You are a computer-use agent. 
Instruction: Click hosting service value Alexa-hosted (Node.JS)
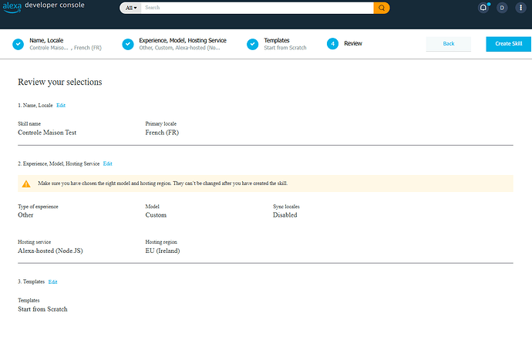pyautogui.click(x=50, y=251)
